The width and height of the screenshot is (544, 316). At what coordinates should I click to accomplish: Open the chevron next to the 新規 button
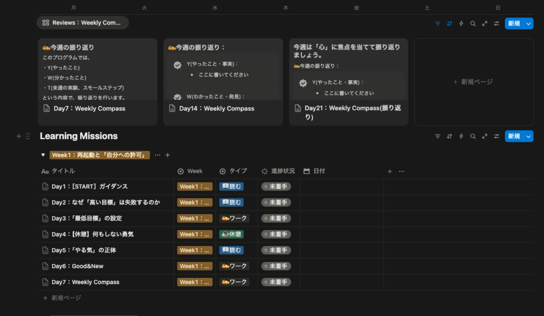click(528, 136)
